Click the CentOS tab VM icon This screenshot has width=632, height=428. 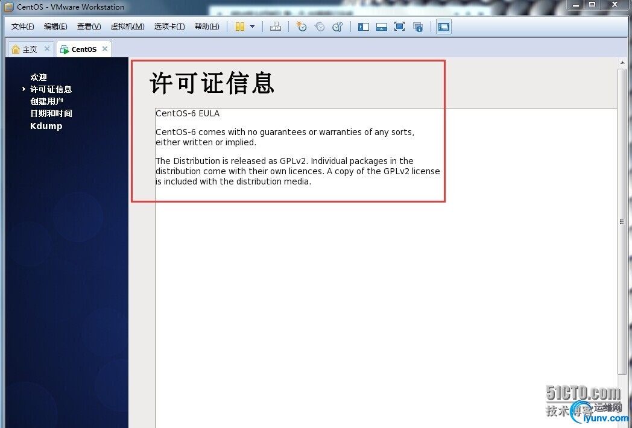(64, 49)
